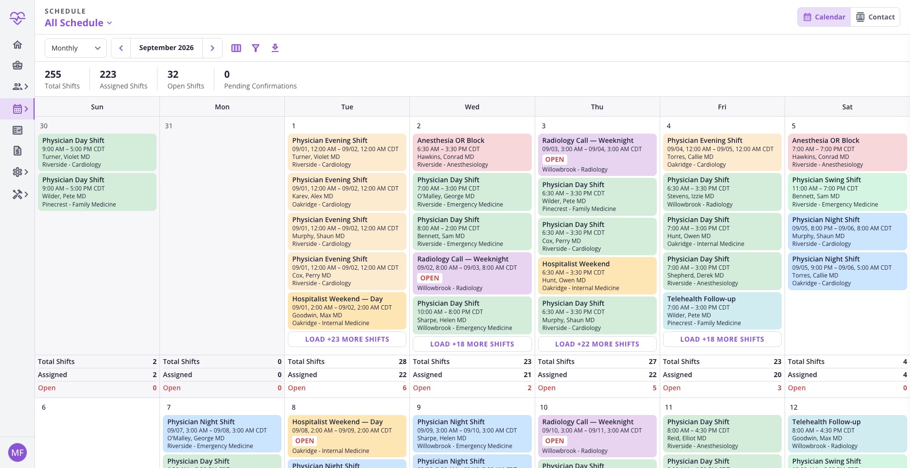910x468 pixels.
Task: Open the invoice document sidebar icon
Action: click(x=17, y=151)
